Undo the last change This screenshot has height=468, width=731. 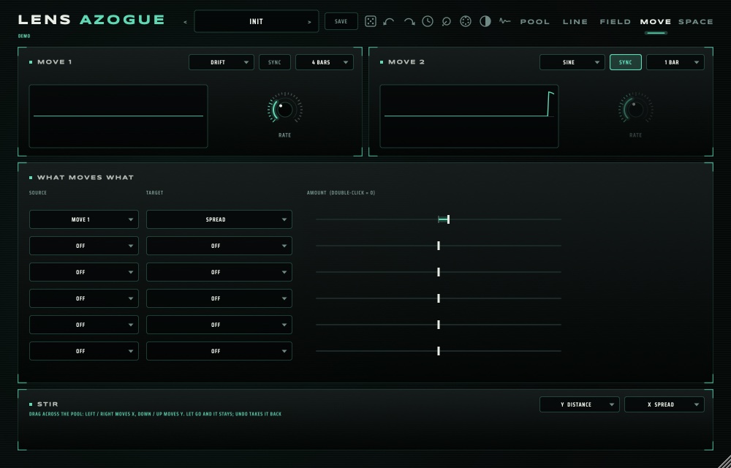pyautogui.click(x=389, y=21)
